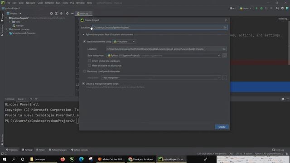Click aTube Catcher taskbar button
This screenshot has width=290, height=163.
pyautogui.click(x=111, y=159)
